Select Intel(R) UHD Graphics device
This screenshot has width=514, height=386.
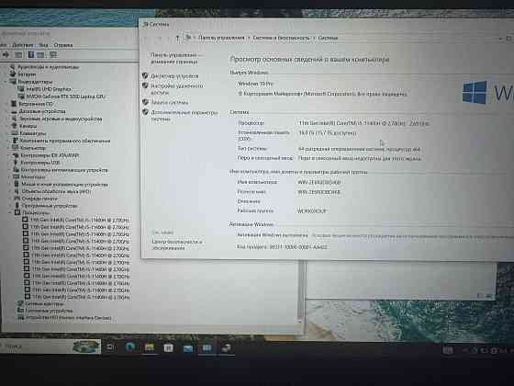(x=48, y=89)
